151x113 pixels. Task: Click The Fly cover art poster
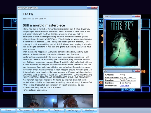coord(122,43)
